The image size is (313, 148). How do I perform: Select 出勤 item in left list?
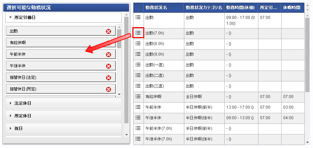pos(61,31)
